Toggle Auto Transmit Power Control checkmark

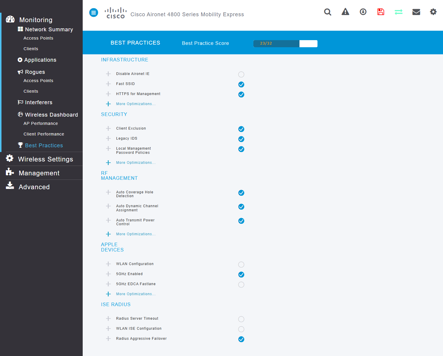(x=241, y=221)
